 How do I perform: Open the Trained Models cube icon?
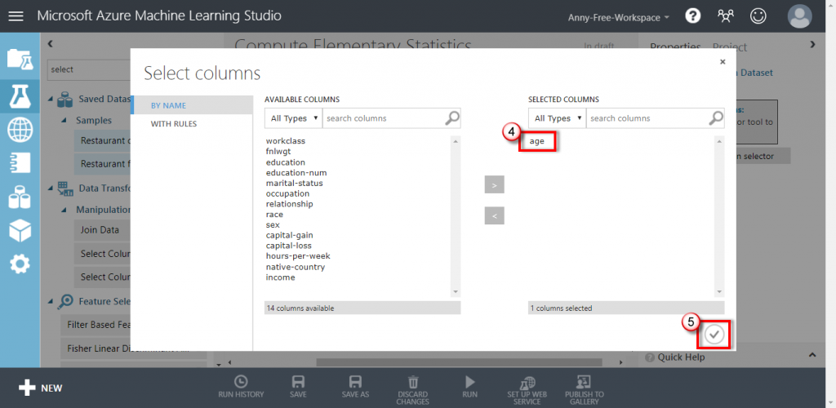pyautogui.click(x=20, y=230)
